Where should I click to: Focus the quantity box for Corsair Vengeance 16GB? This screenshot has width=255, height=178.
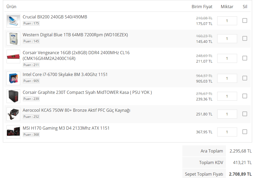227,58
